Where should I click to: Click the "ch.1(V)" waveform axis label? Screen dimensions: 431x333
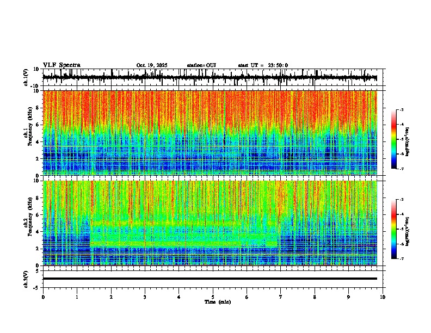(26, 77)
